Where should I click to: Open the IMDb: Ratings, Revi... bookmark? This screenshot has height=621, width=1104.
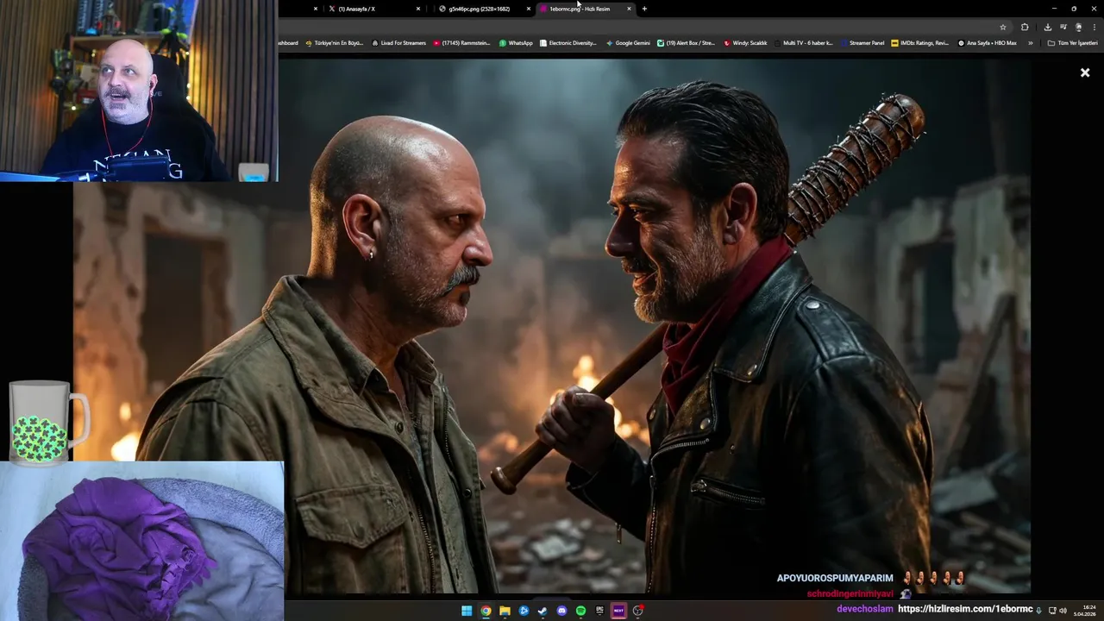click(x=920, y=42)
